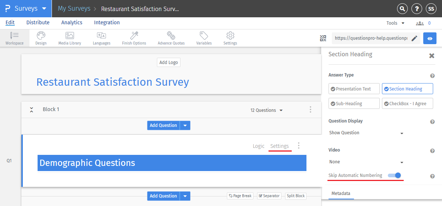
Task: Open the question Settings tab
Action: 280,146
